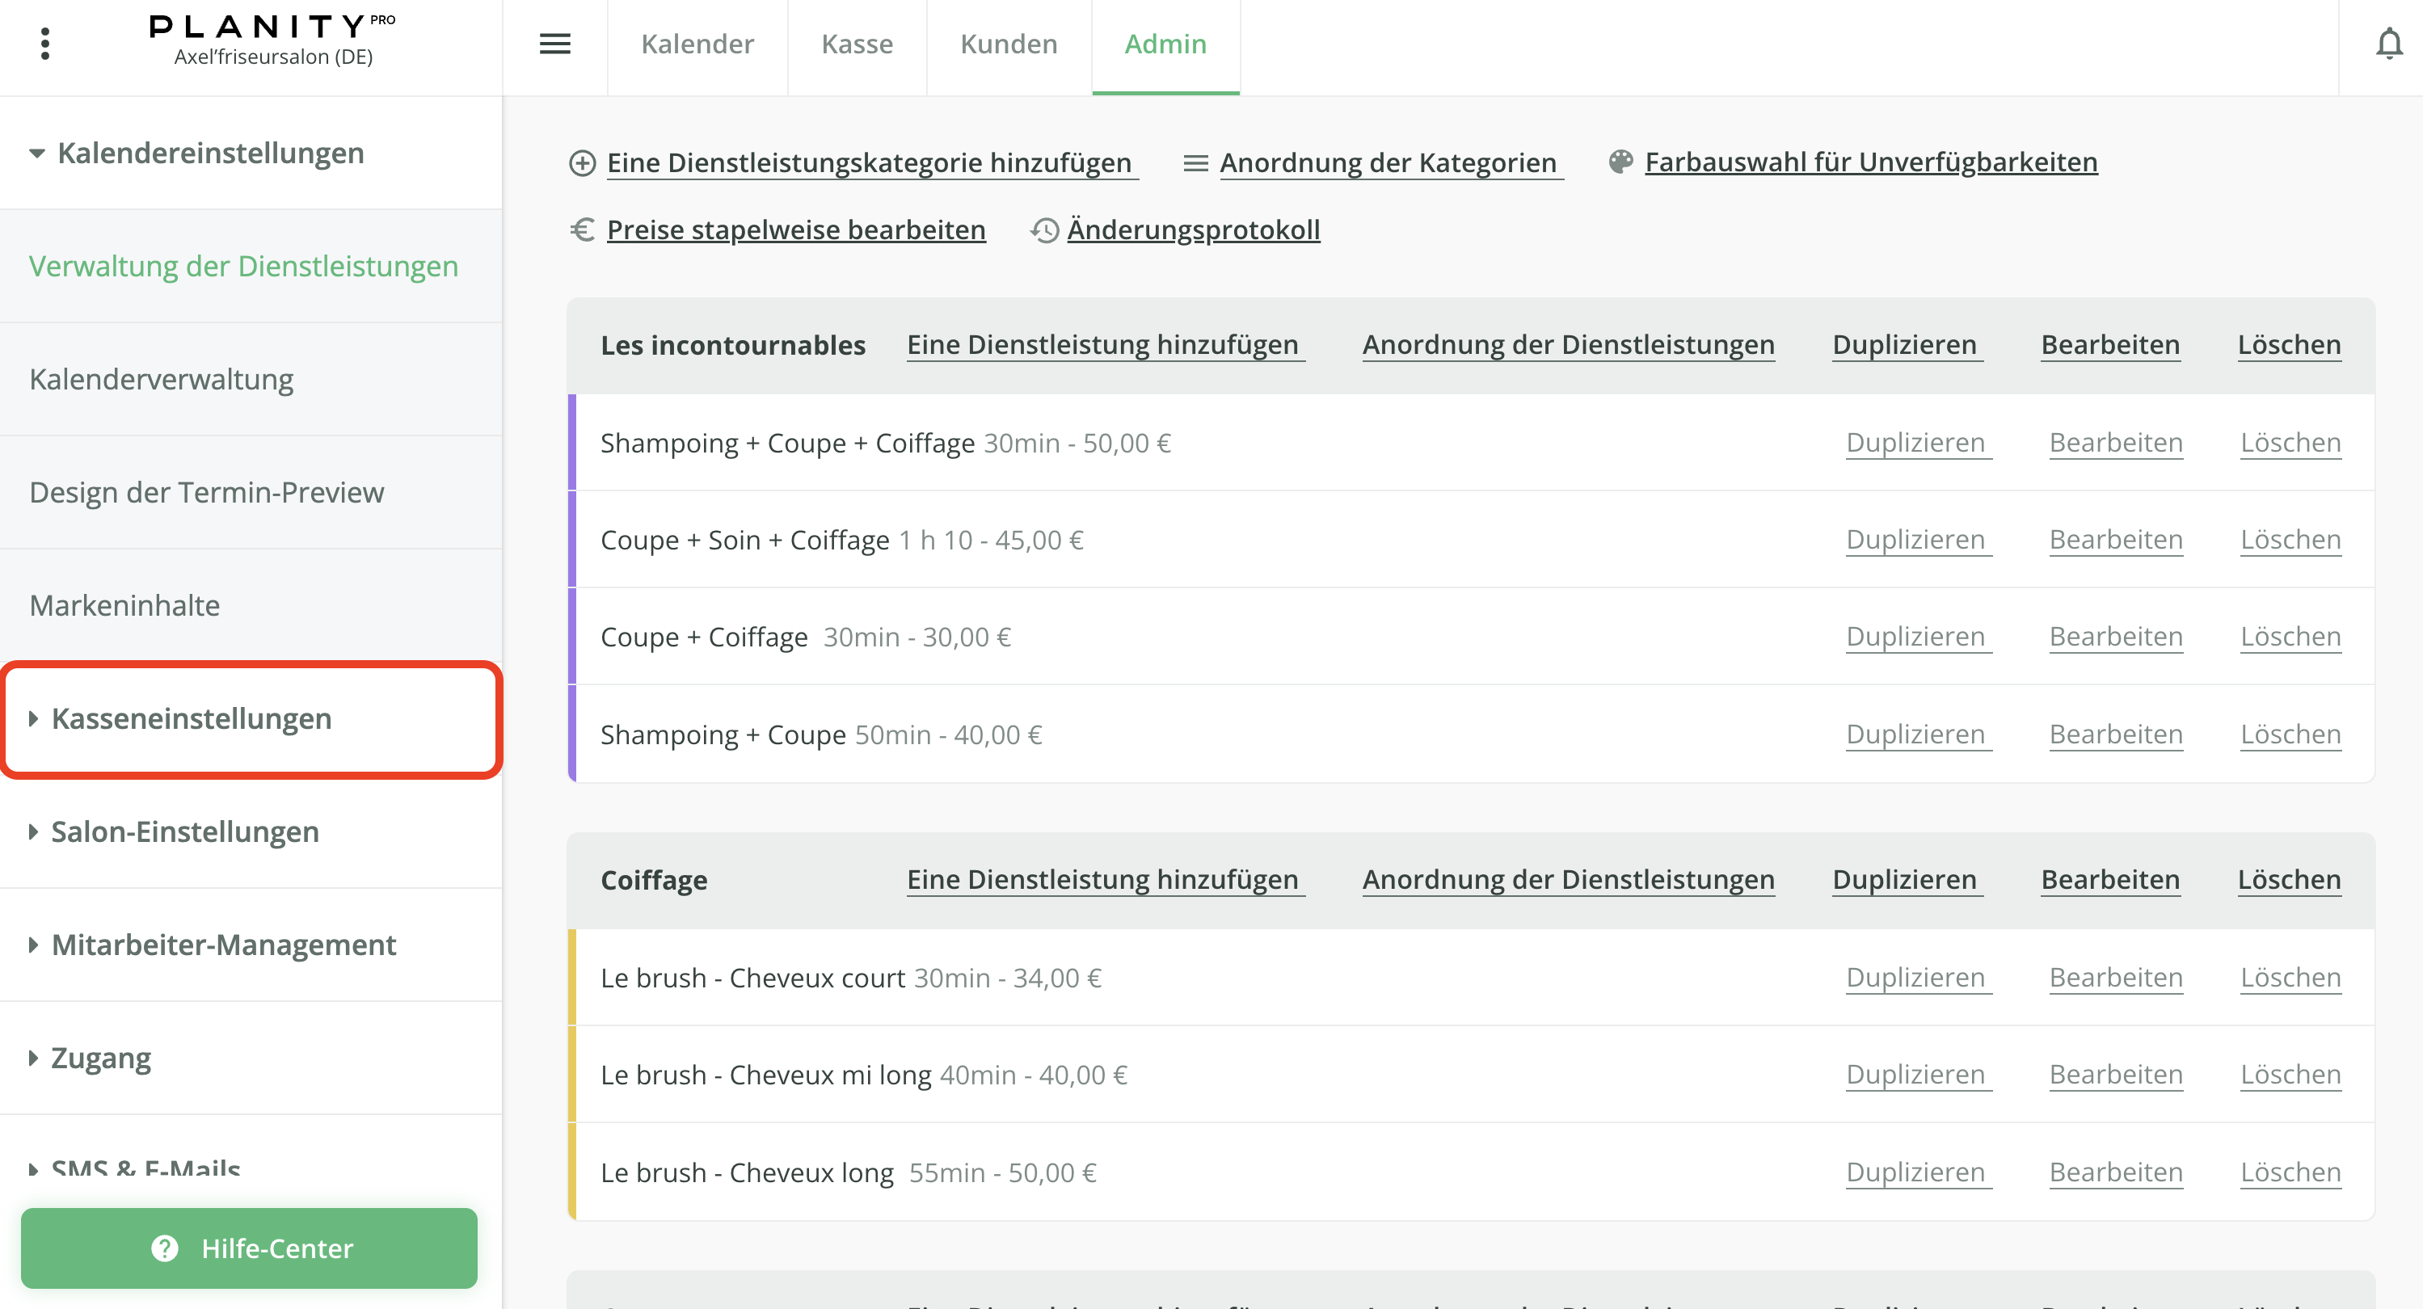This screenshot has height=1309, width=2423.
Task: Open the Hilfe-Center button
Action: (249, 1248)
